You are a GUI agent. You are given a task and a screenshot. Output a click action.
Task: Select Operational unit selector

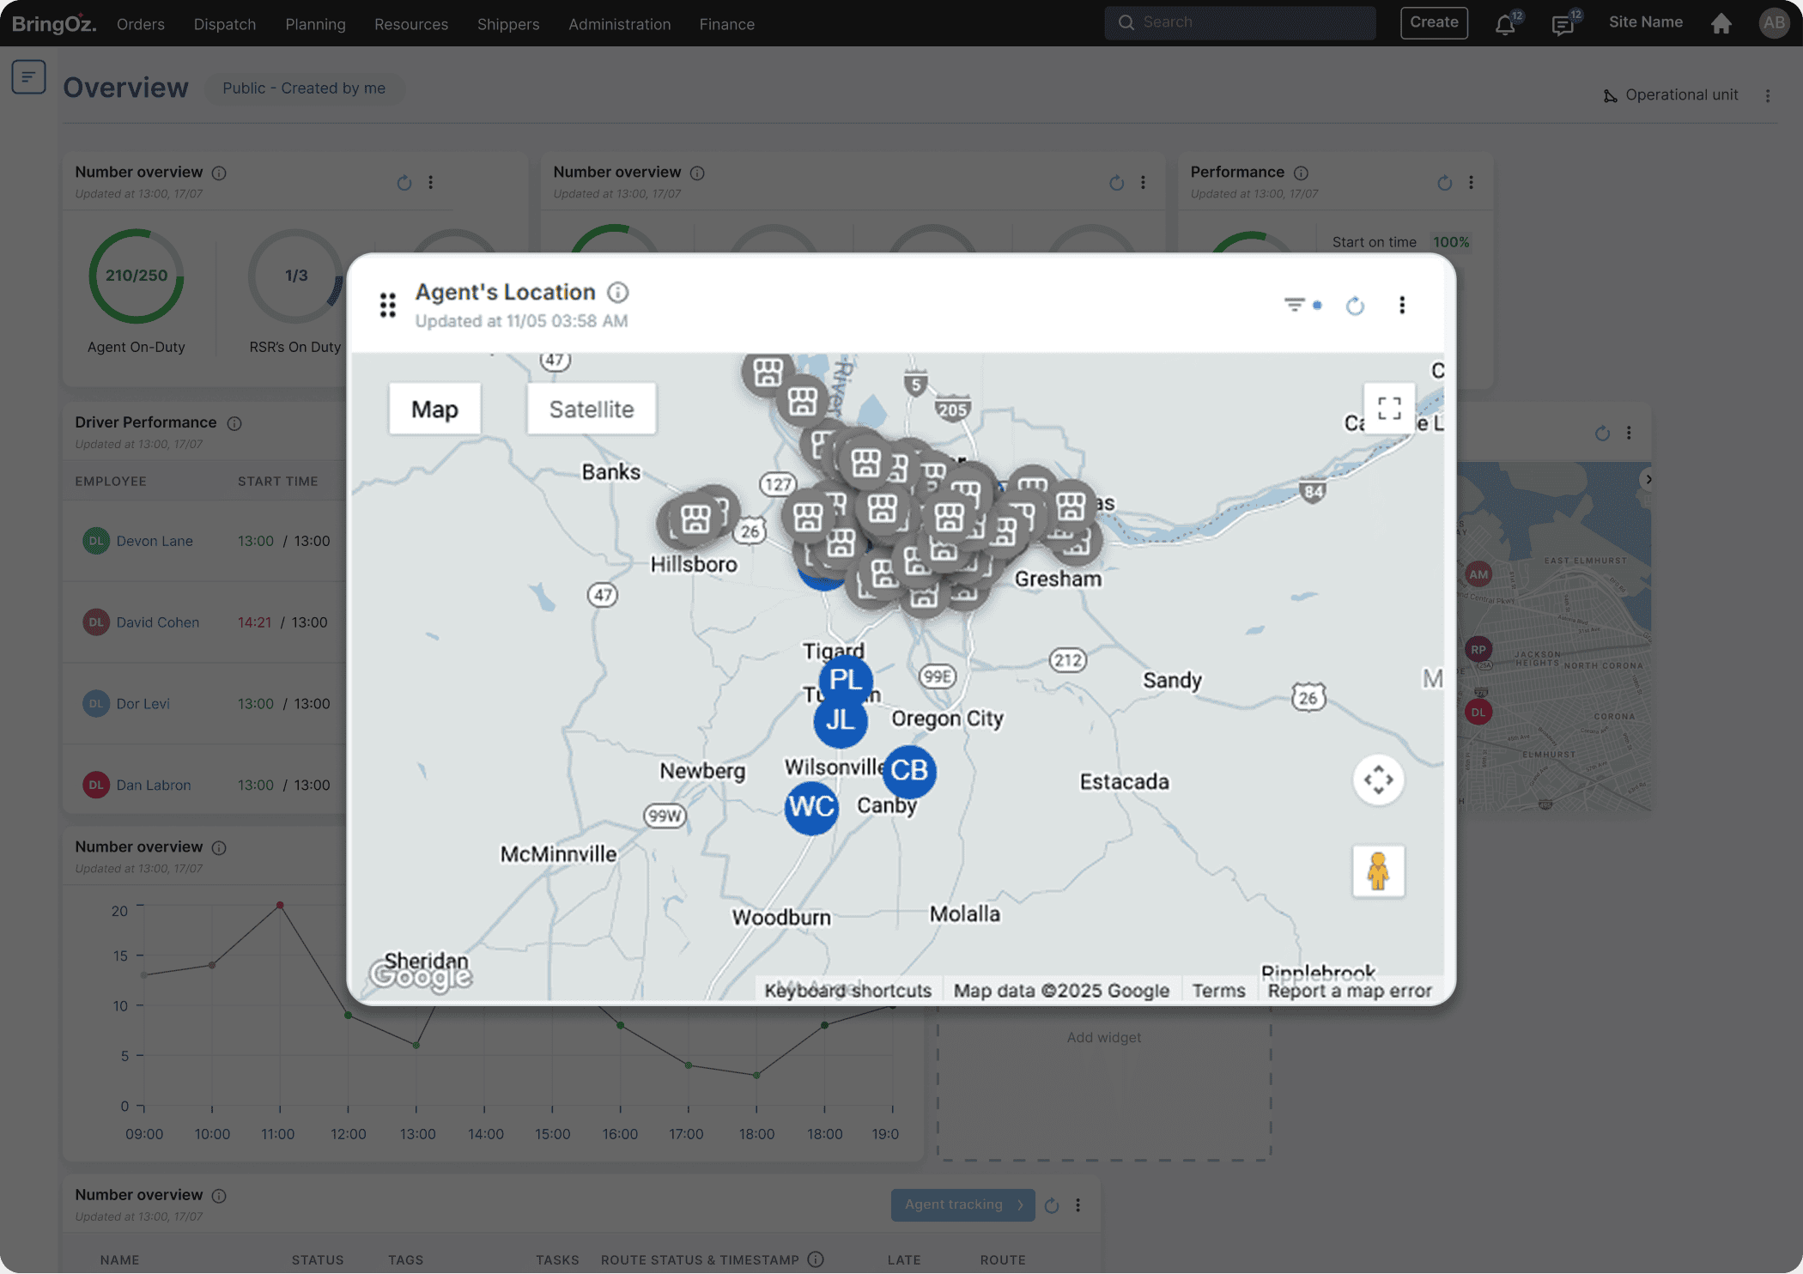(x=1671, y=94)
